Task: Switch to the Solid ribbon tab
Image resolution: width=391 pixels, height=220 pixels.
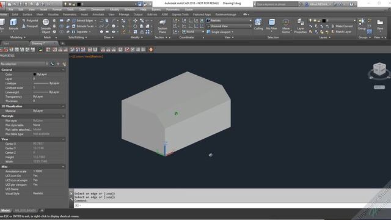Action: pos(15,15)
